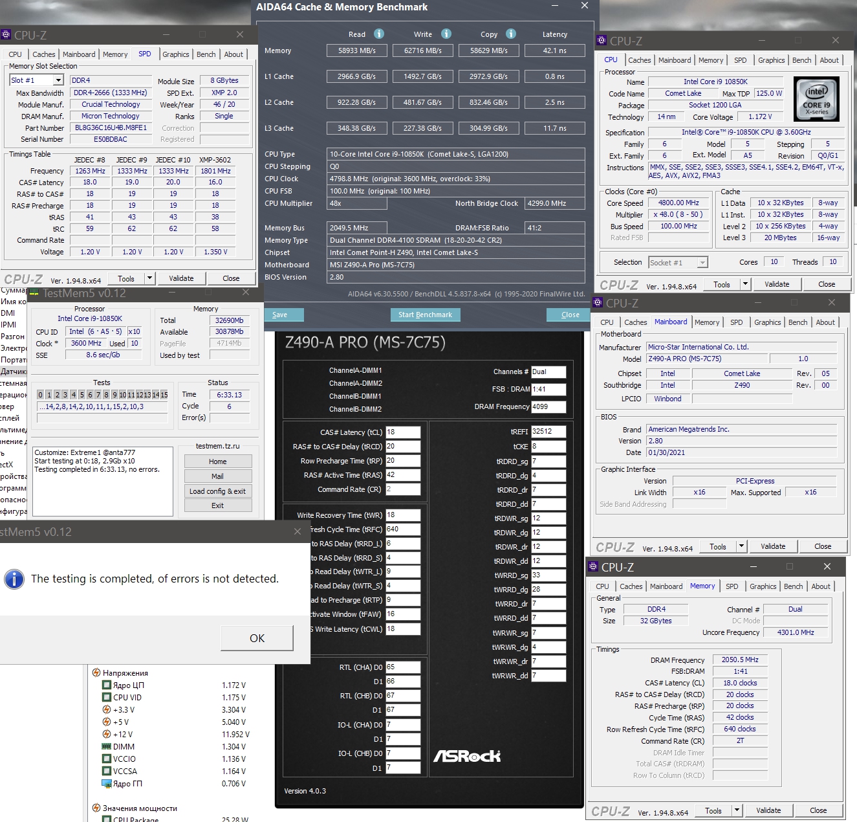Click the Ядро ГП sensor icon
This screenshot has height=822, width=857.
click(x=107, y=783)
